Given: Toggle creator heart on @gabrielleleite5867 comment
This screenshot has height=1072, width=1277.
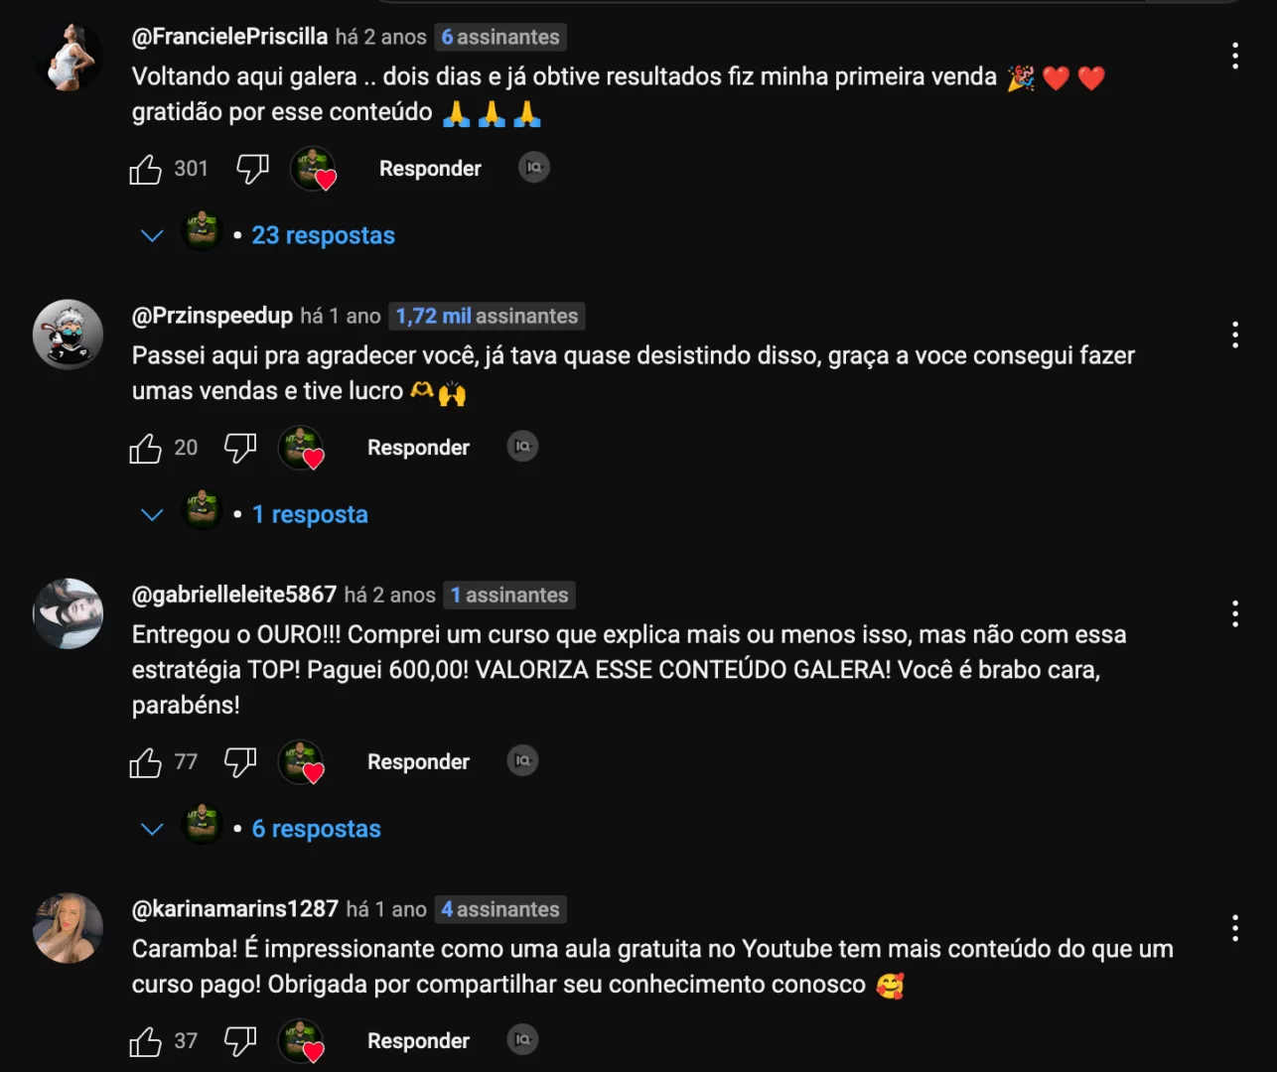Looking at the screenshot, I should pyautogui.click(x=301, y=762).
